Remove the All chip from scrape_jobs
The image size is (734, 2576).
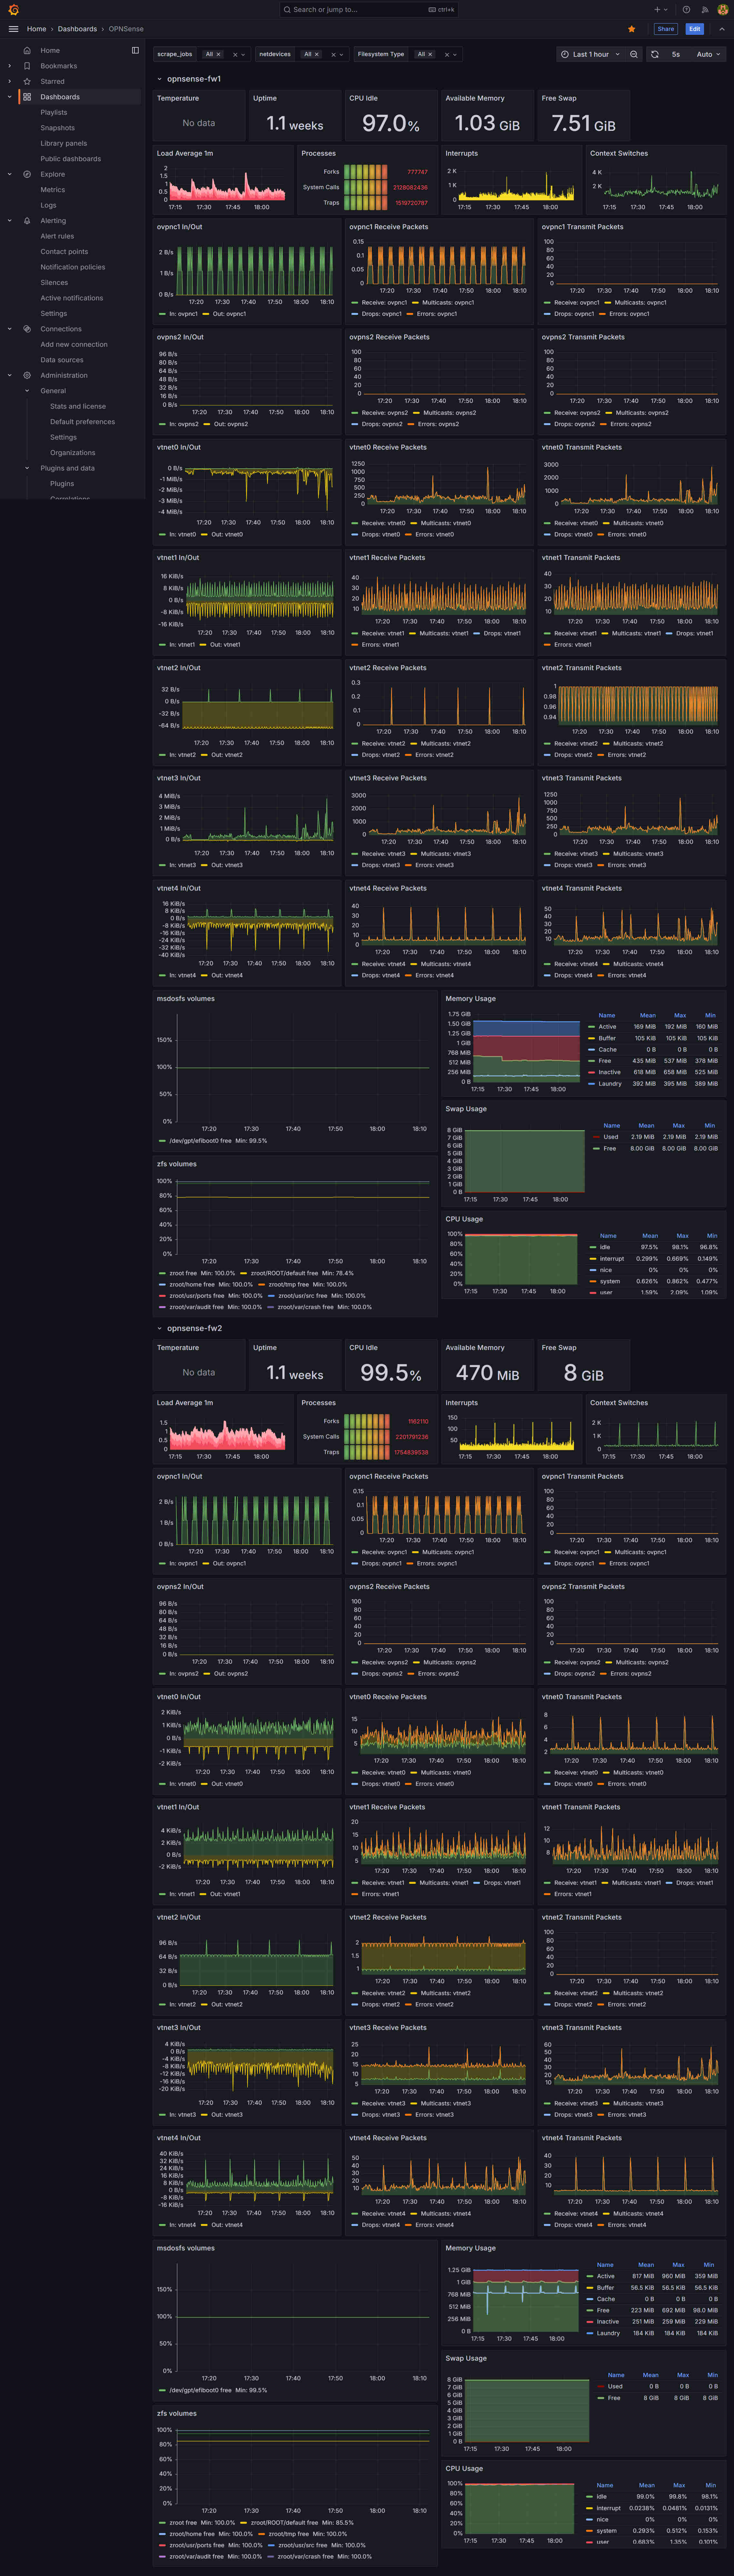pyautogui.click(x=218, y=54)
